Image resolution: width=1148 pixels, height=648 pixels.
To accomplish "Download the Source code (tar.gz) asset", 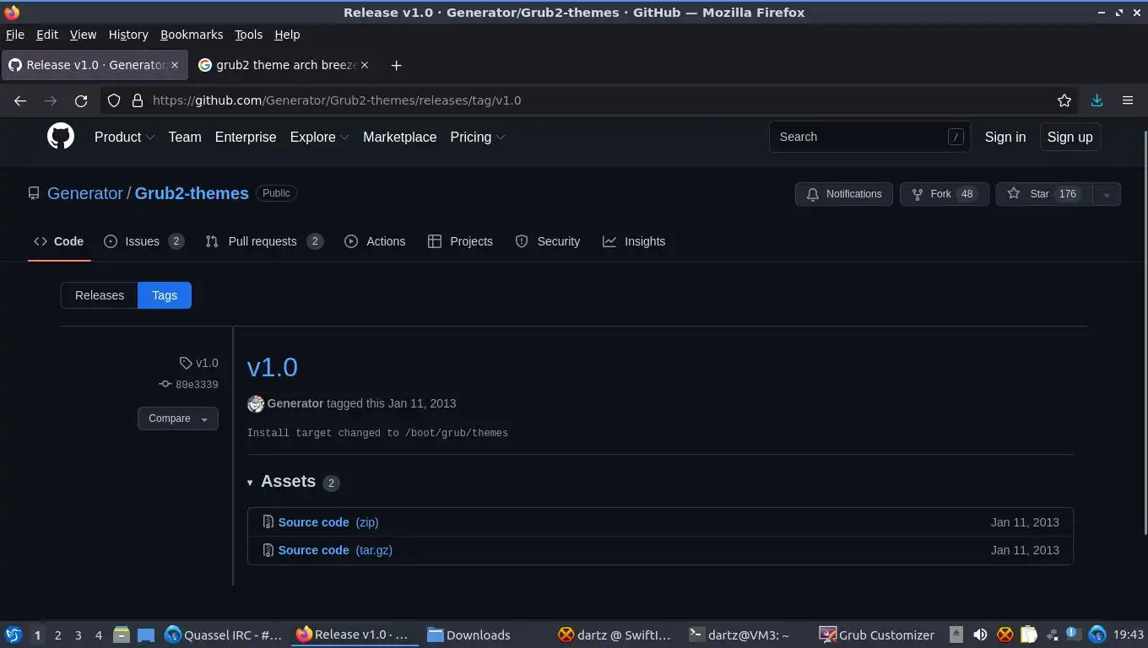I will [335, 550].
